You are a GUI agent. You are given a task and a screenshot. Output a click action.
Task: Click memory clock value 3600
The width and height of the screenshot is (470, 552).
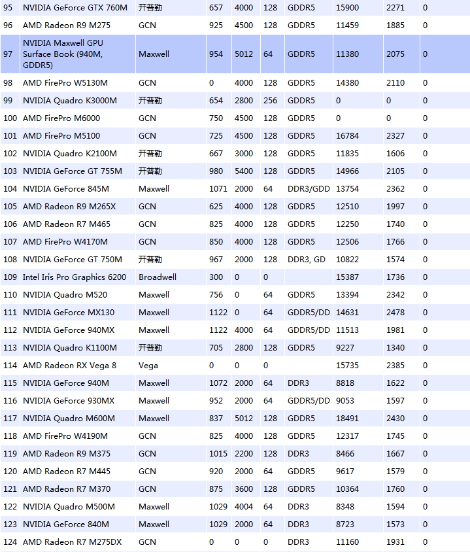click(x=244, y=489)
